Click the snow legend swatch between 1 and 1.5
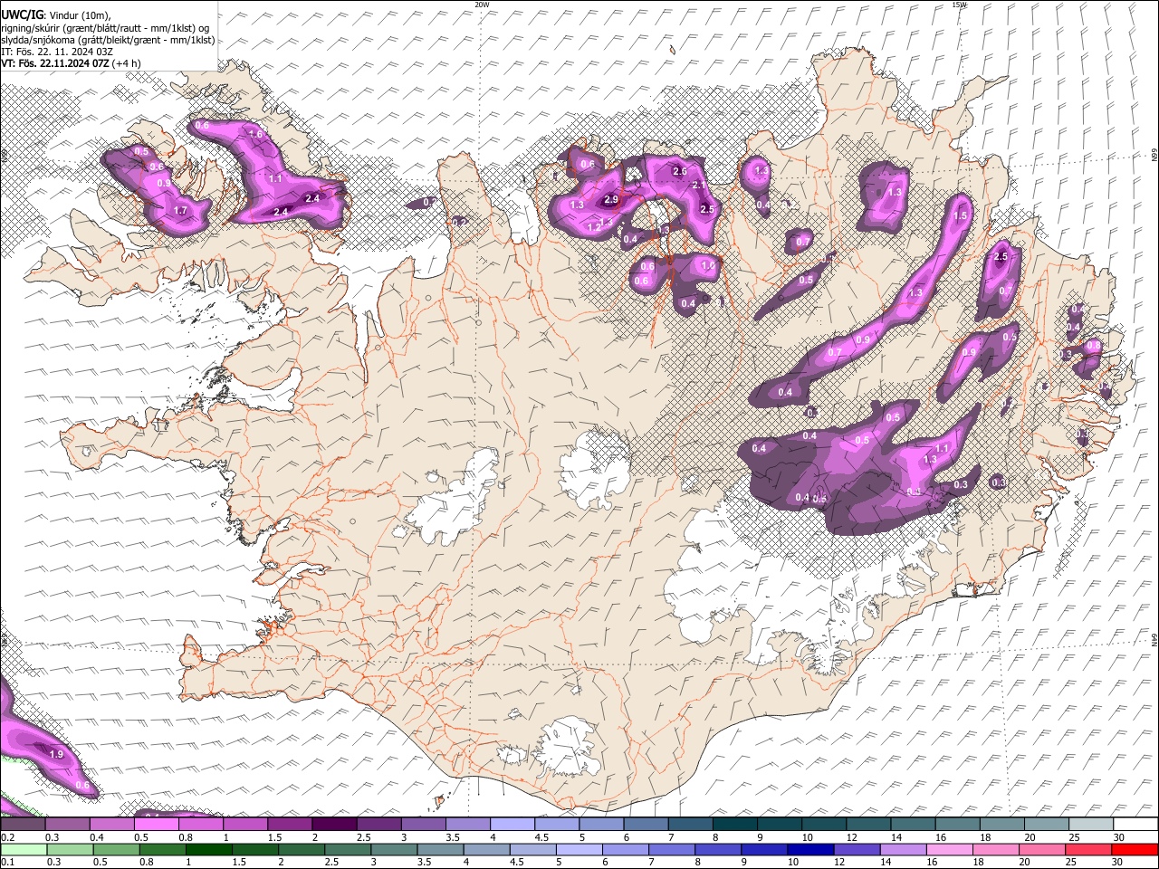 [245, 825]
